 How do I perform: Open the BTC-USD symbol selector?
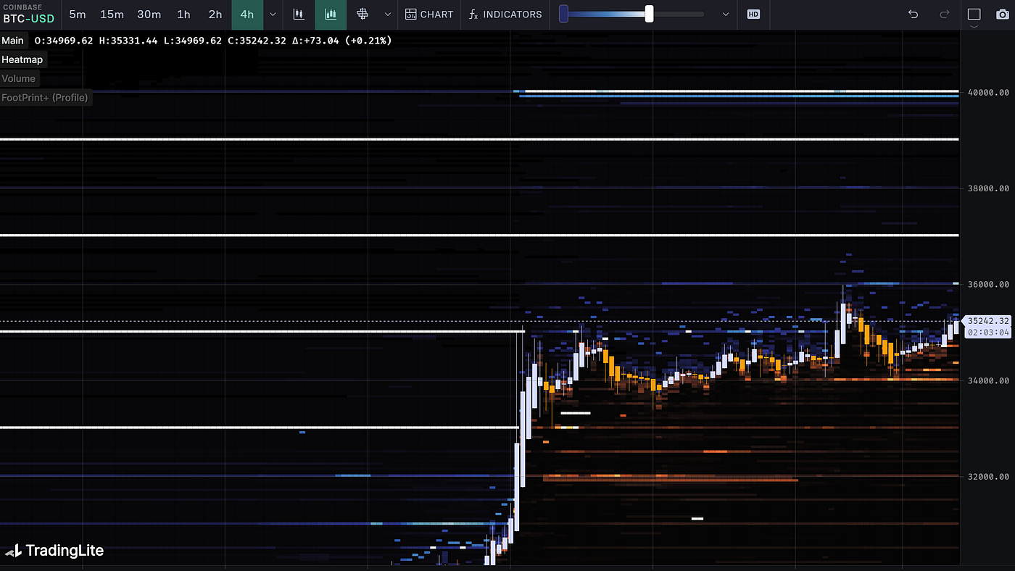[x=29, y=14]
